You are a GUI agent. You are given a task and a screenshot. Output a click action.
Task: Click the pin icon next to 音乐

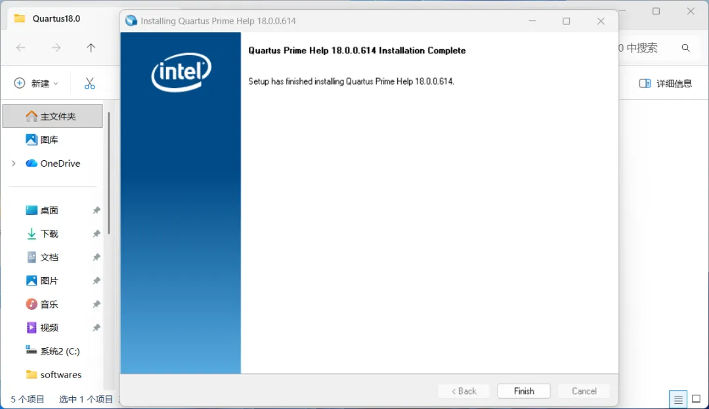97,304
